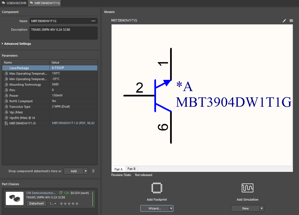Click the green stock availability icon
Screen dimensions: 299x215
(x=61, y=193)
